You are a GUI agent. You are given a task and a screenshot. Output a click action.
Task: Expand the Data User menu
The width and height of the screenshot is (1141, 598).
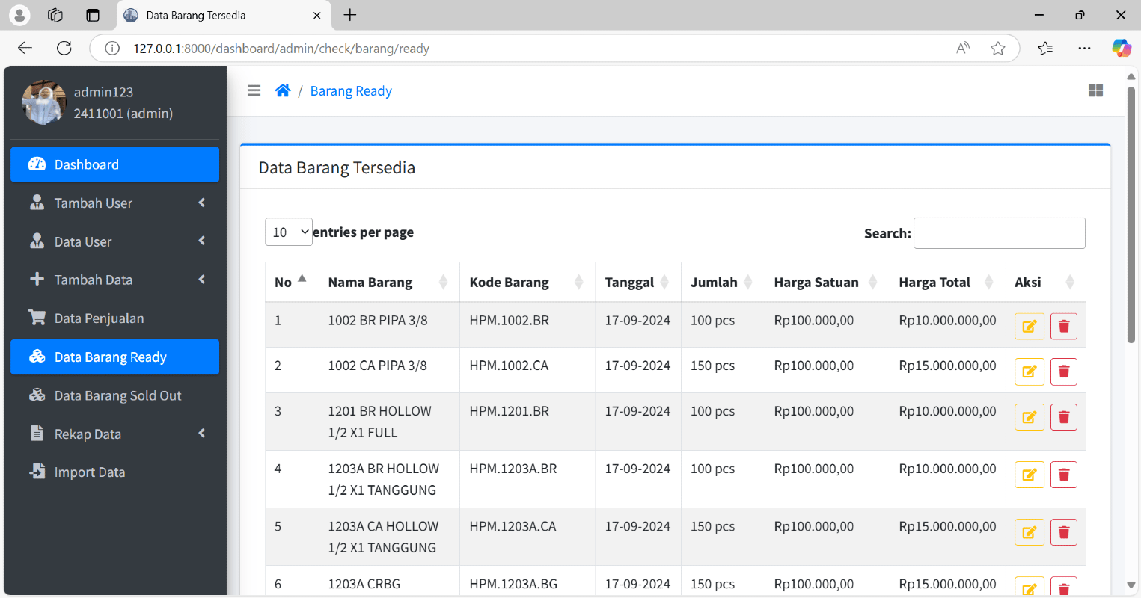tap(114, 241)
